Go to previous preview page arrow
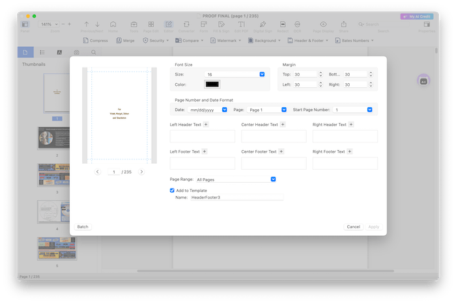Viewport: 456px width, 303px height. tap(98, 172)
